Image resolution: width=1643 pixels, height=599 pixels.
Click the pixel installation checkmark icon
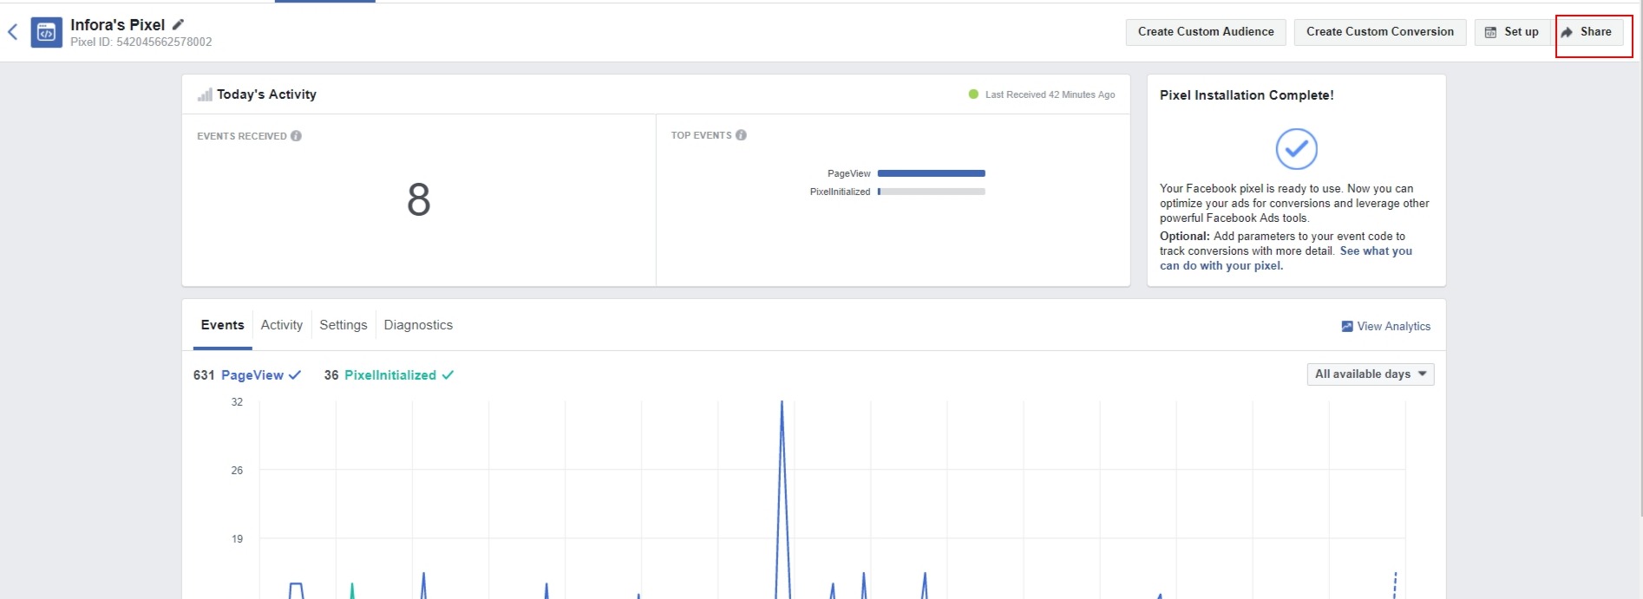click(x=1296, y=149)
